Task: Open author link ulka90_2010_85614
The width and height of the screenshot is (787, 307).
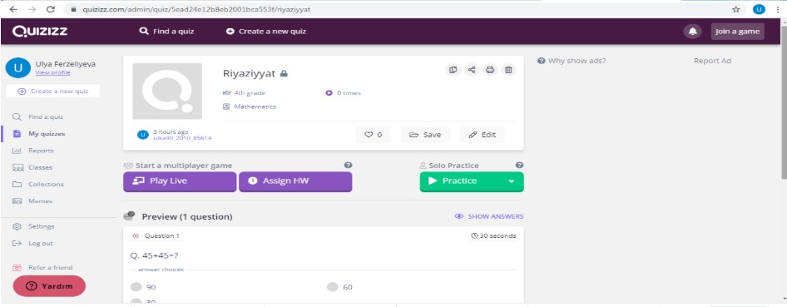Action: click(182, 137)
